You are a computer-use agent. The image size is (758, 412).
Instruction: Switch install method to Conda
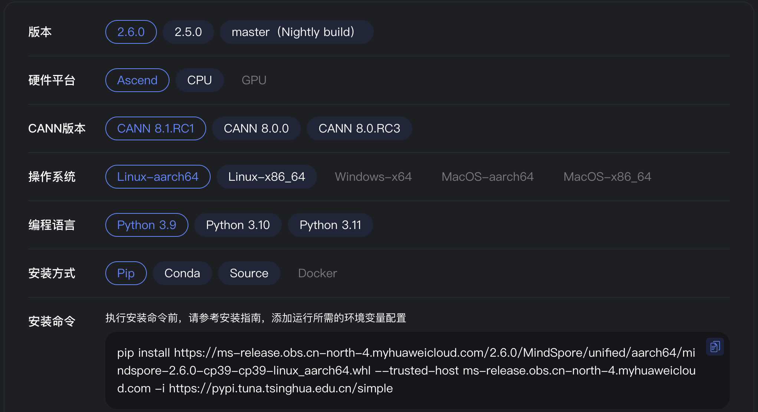click(x=182, y=273)
